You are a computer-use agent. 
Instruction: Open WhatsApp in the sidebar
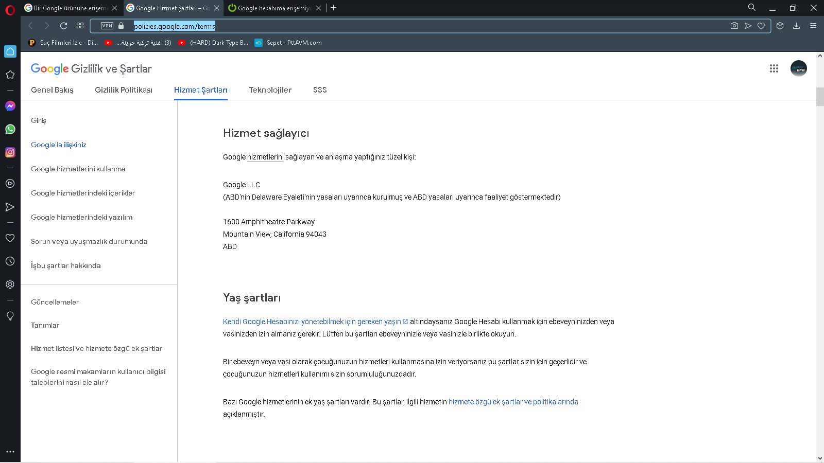tap(10, 129)
